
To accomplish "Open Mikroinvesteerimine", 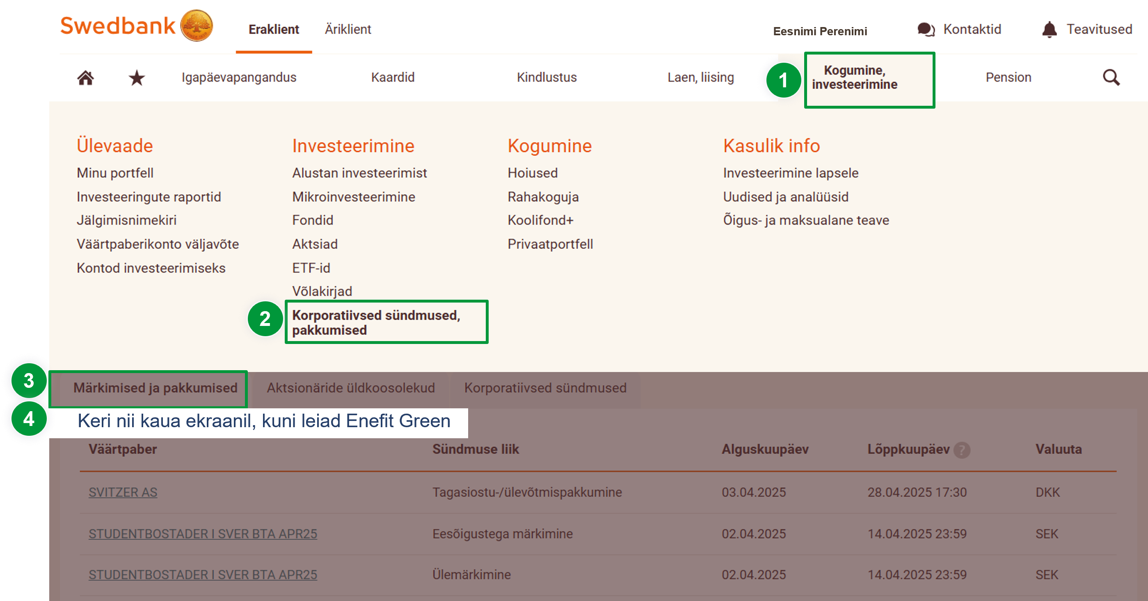I will click(353, 197).
